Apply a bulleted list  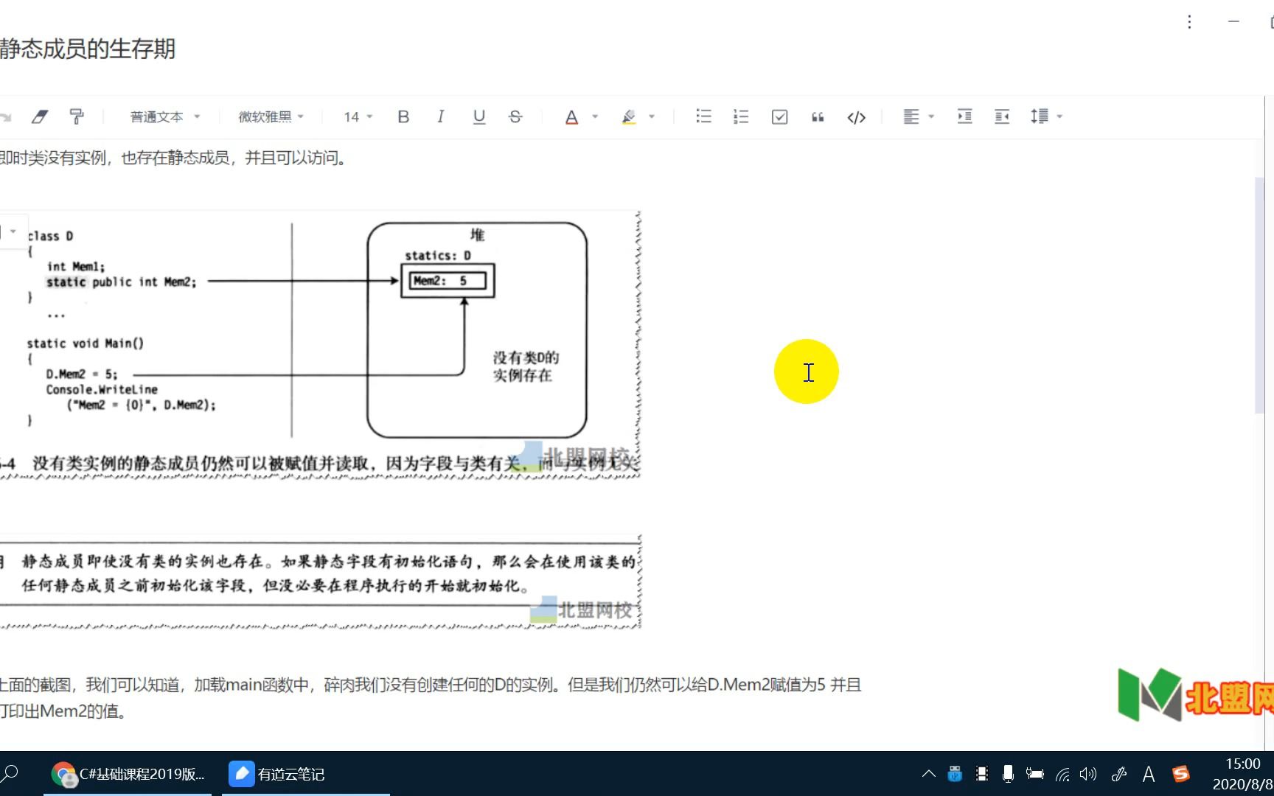[703, 116]
